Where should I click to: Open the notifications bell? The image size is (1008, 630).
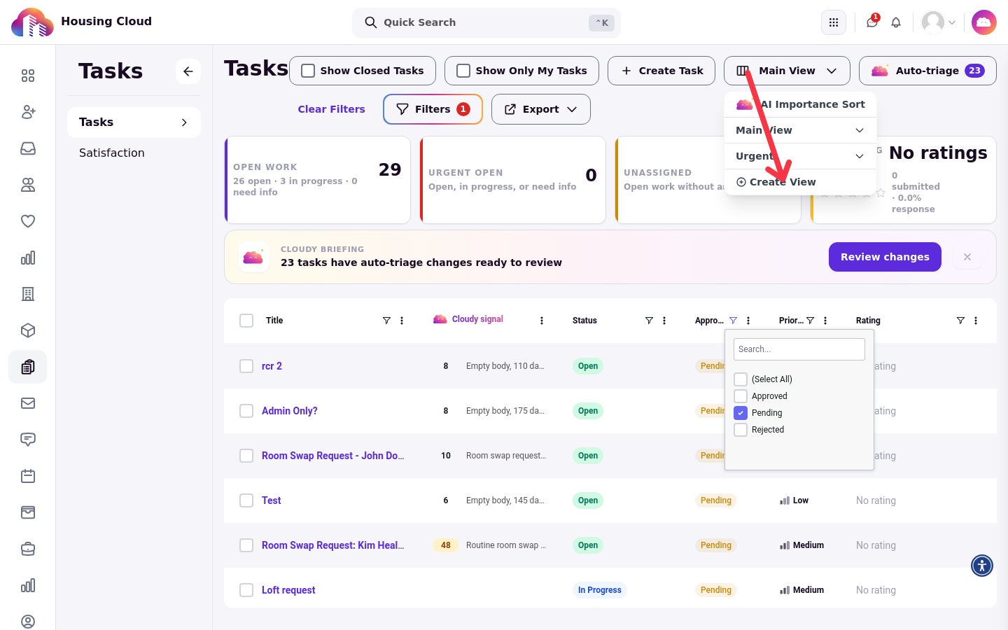(896, 22)
